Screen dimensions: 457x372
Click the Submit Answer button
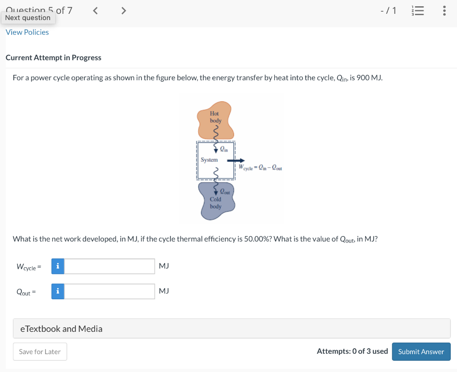pos(421,351)
